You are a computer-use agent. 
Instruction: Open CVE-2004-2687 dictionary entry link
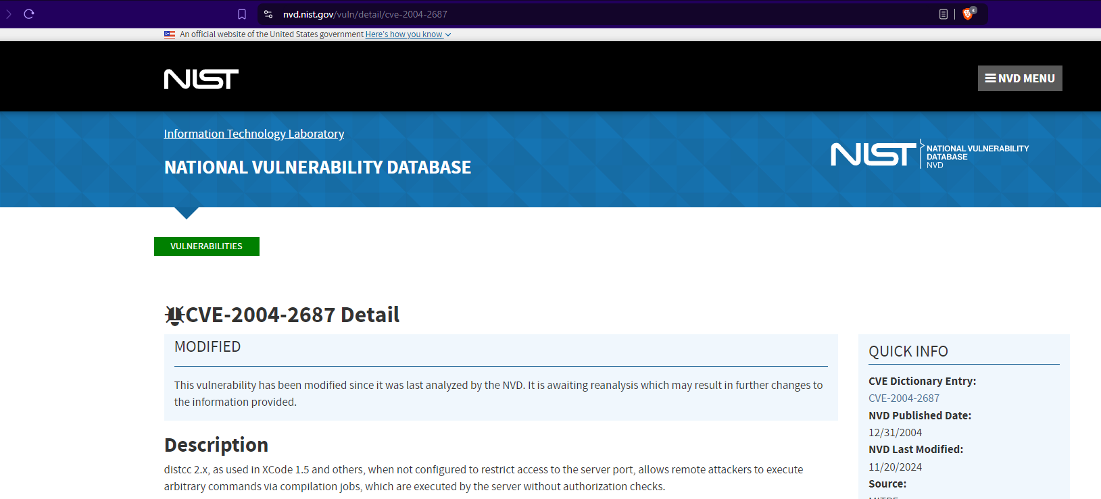904,398
